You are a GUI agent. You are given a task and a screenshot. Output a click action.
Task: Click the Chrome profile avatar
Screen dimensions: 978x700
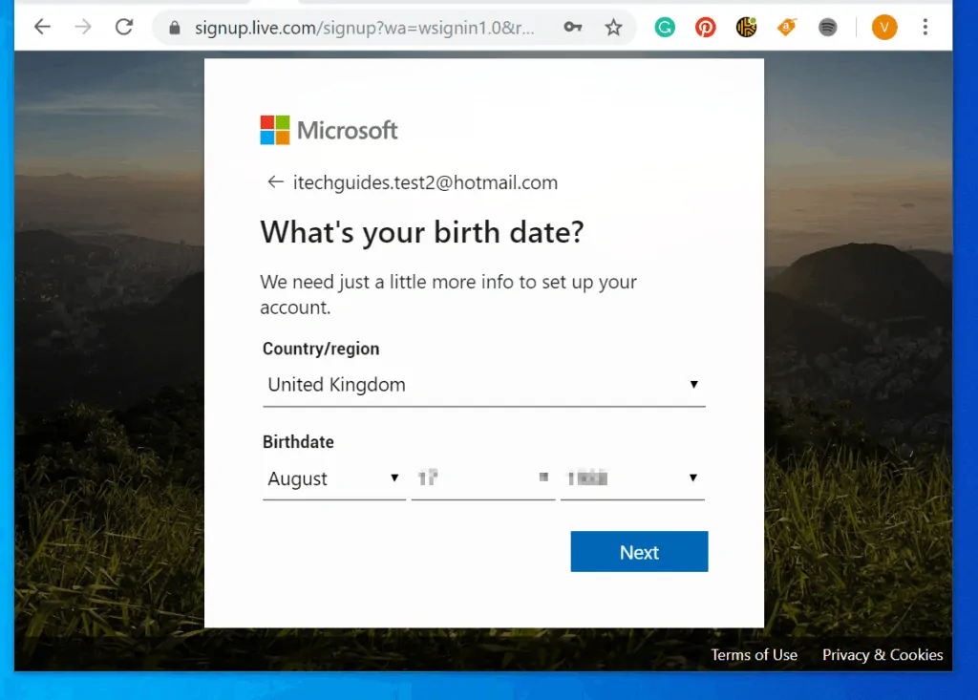coord(884,27)
